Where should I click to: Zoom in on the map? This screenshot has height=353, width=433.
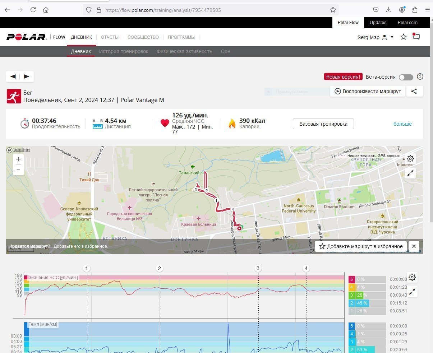(18, 159)
